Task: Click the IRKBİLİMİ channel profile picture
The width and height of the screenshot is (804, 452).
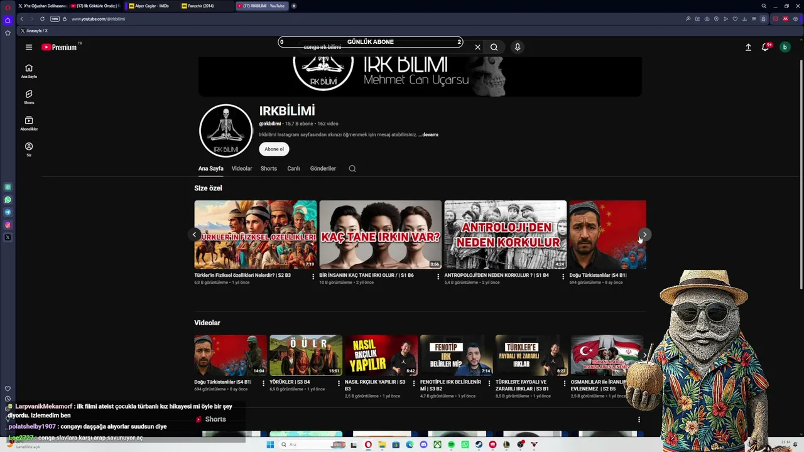Action: pyautogui.click(x=226, y=131)
